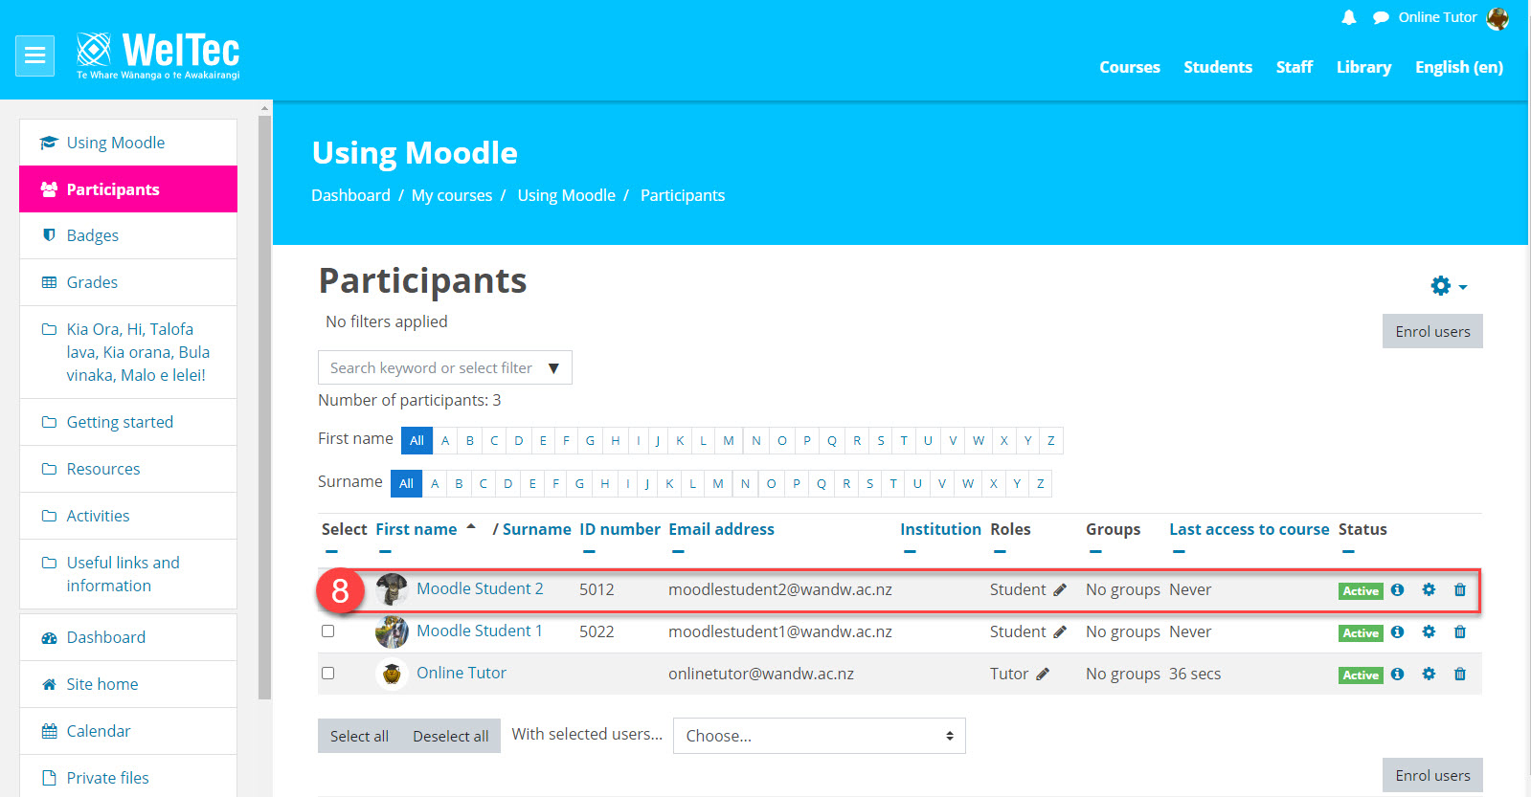Hide the First name column
Viewport: 1531px width, 797px height.
tap(385, 552)
